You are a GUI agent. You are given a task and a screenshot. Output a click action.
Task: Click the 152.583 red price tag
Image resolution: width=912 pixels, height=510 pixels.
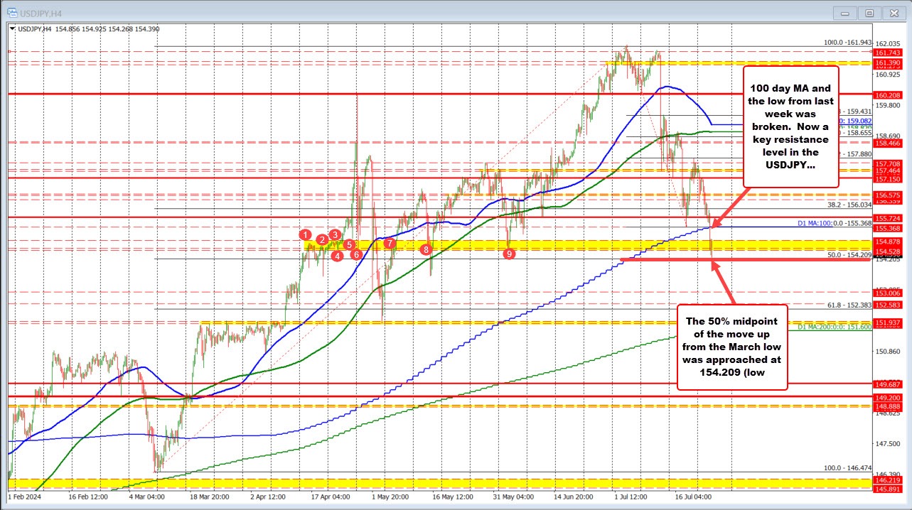(x=888, y=304)
